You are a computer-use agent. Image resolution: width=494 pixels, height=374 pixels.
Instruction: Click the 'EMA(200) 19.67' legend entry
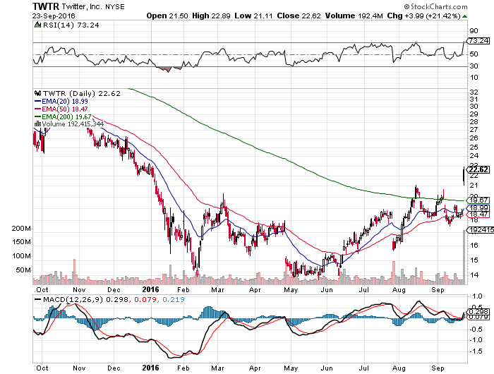tap(66, 116)
